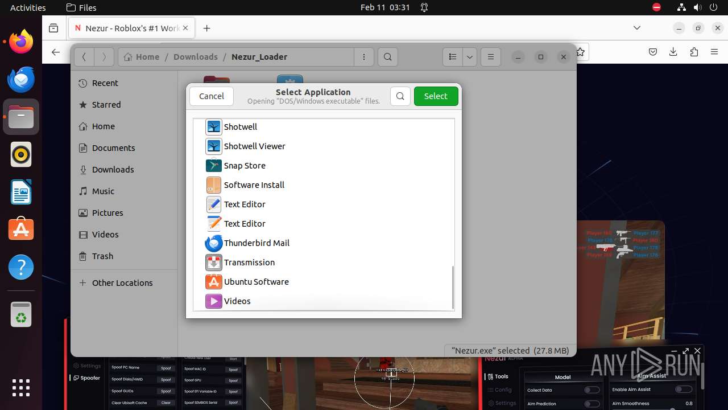Click the application list scrollbar
Image resolution: width=728 pixels, height=410 pixels.
(453, 286)
